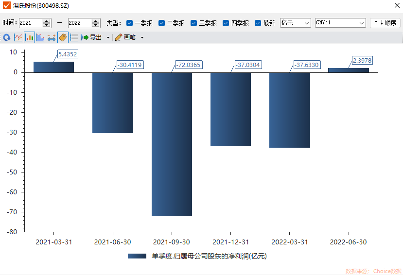Screen dimensions: 403x275
Task: Open the 亿元 unit dropdown
Action: click(295, 23)
